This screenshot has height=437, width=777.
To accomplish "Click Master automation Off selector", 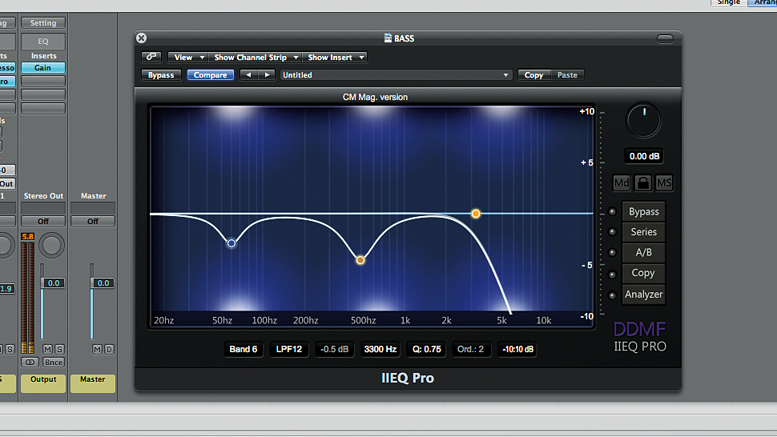I will (x=93, y=221).
